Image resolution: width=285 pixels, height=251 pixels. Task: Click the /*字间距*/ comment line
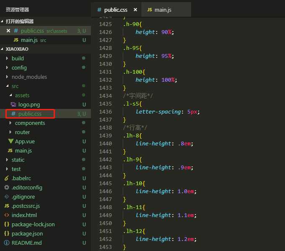pos(138,96)
